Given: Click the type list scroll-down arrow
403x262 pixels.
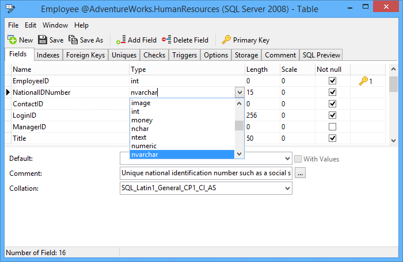Looking at the screenshot, I should tap(239, 154).
